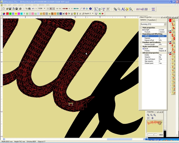The height and width of the screenshot is (143, 179).
Task: Click the New document icon
Action: (x=4, y=9)
